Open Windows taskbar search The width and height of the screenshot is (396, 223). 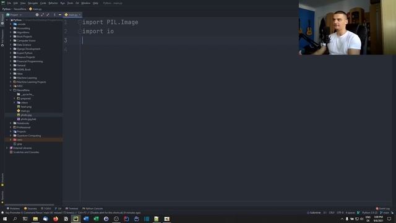tap(15, 219)
